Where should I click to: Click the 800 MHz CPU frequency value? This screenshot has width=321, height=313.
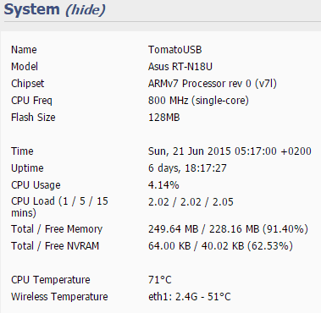click(198, 101)
